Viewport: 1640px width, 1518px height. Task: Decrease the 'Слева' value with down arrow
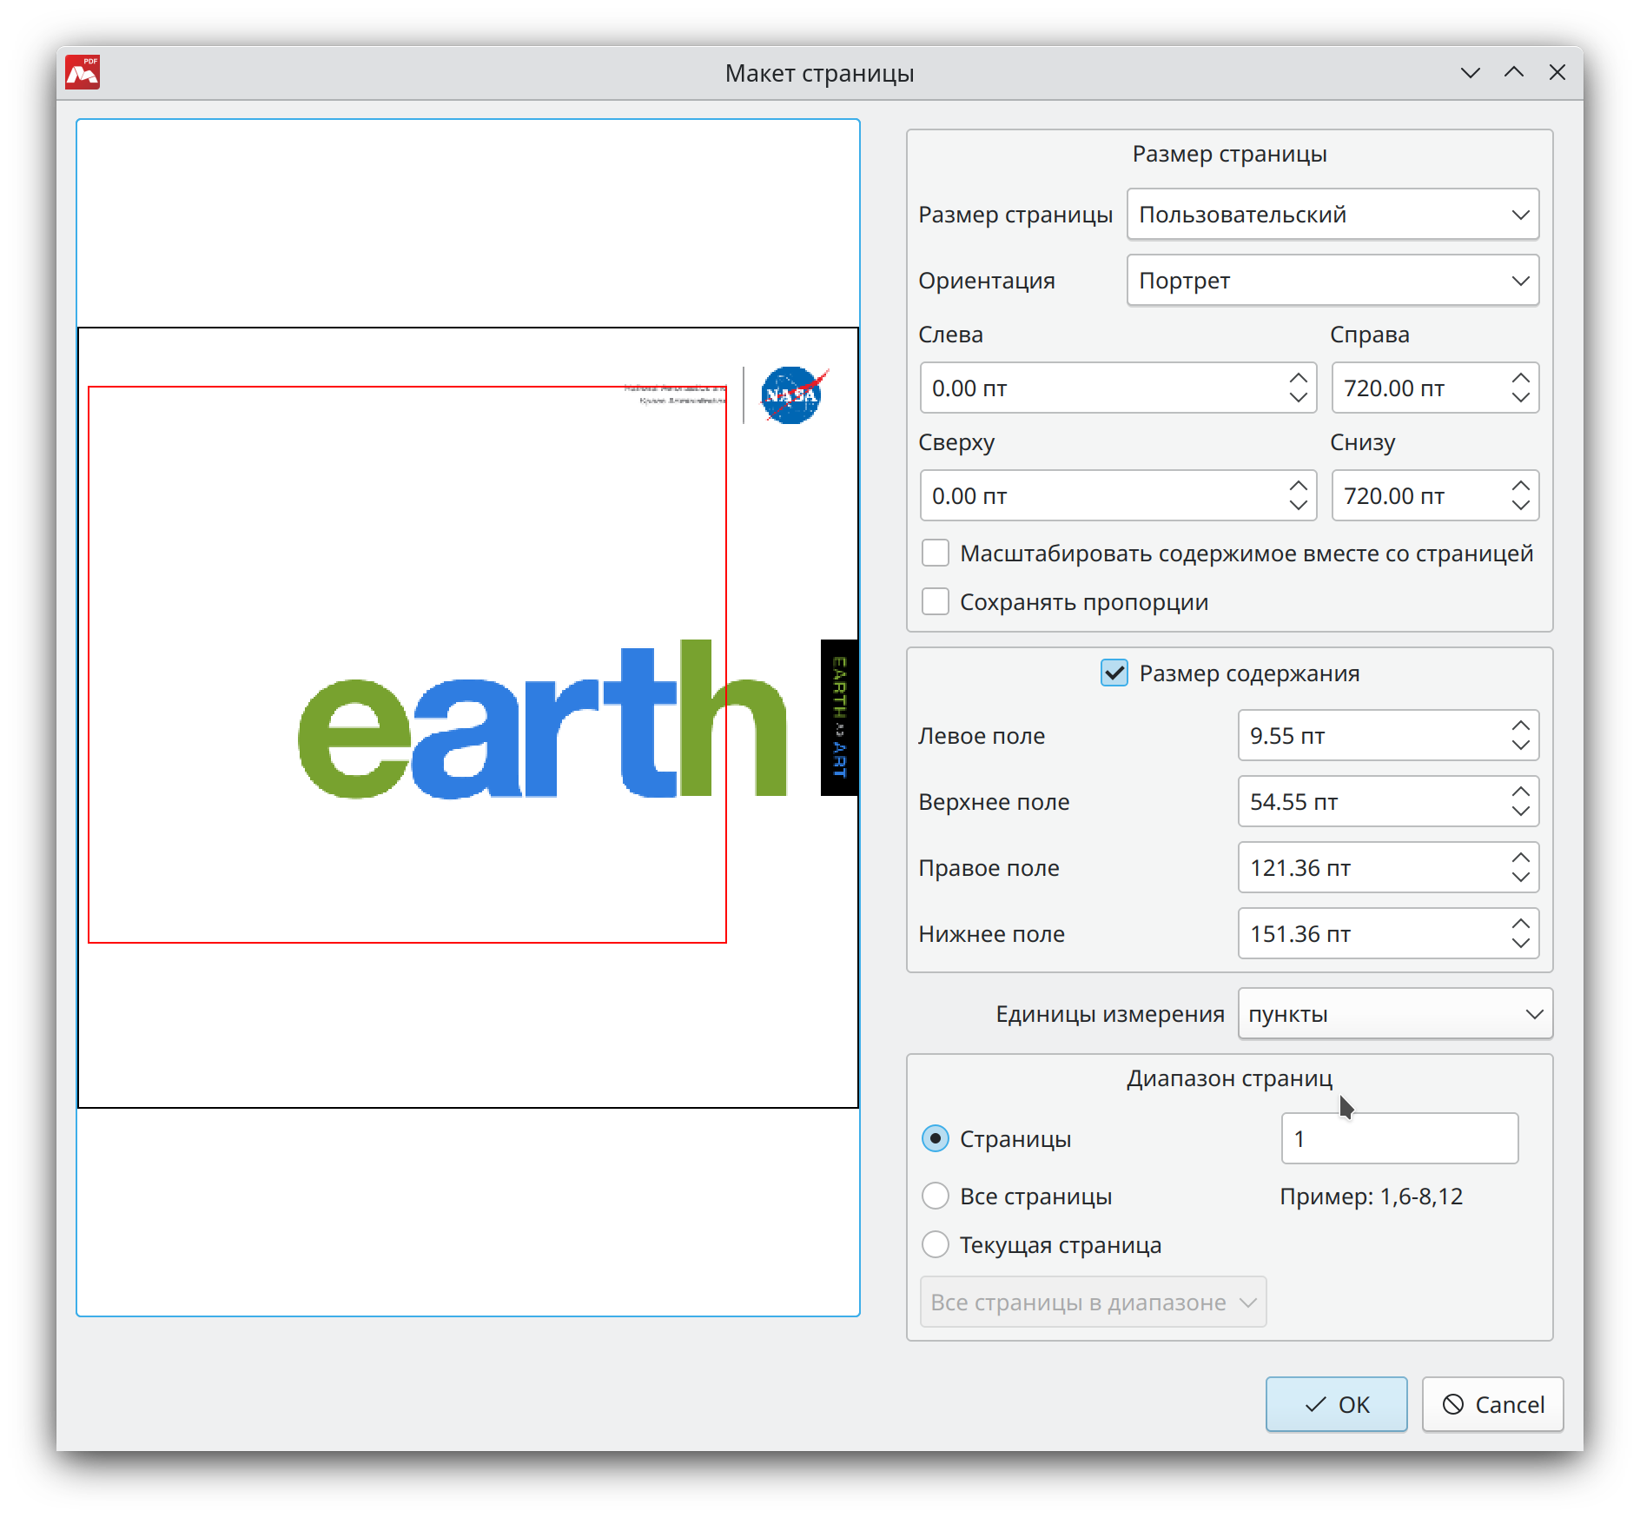tap(1299, 399)
